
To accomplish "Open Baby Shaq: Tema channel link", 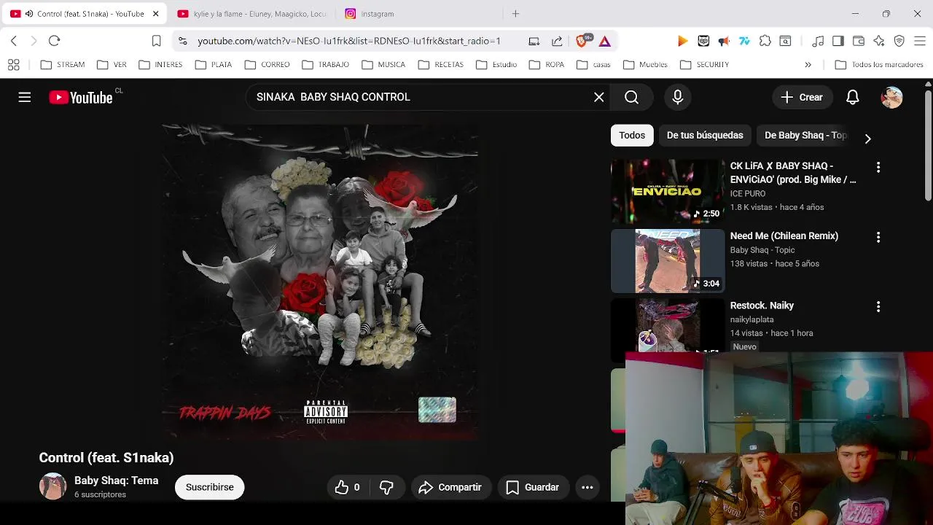I will coord(116,481).
